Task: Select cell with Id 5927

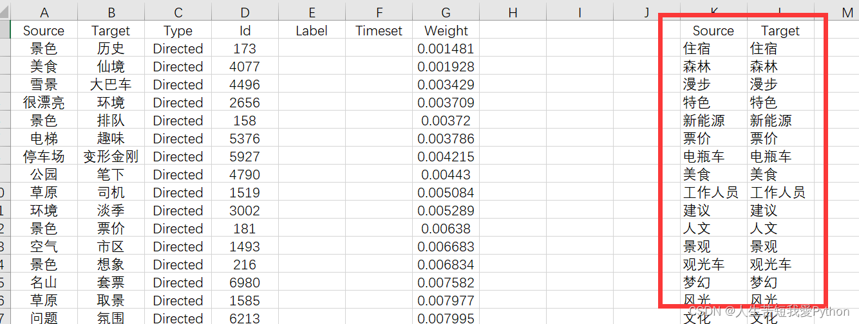Action: pyautogui.click(x=245, y=156)
